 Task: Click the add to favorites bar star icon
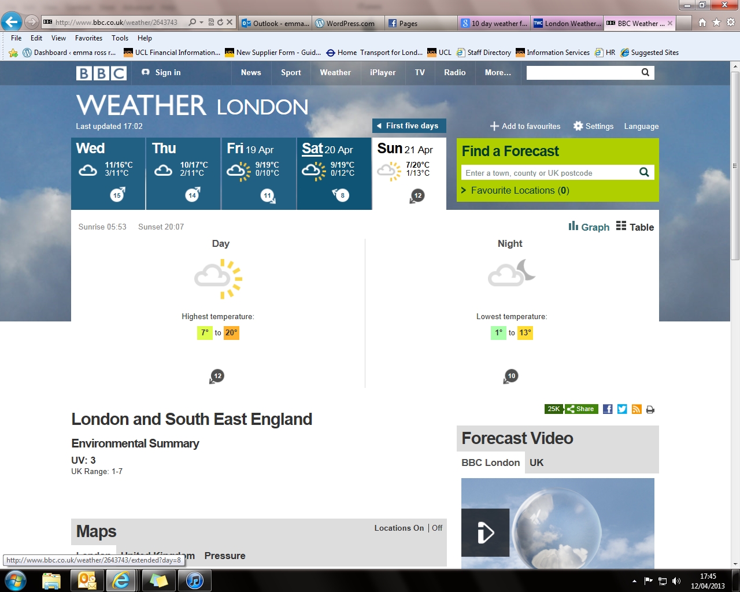point(13,53)
